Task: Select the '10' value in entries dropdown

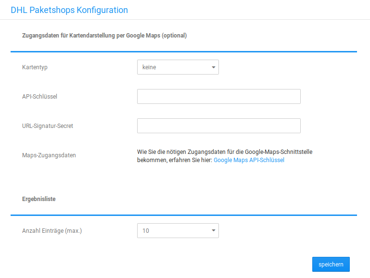Action: point(146,231)
